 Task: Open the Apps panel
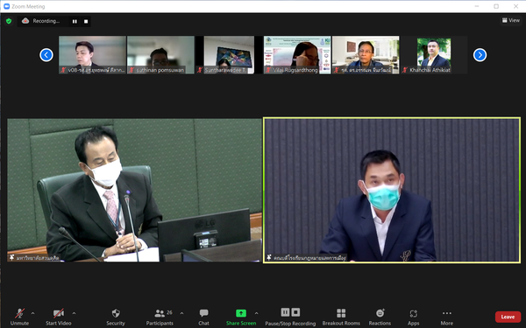click(x=413, y=317)
